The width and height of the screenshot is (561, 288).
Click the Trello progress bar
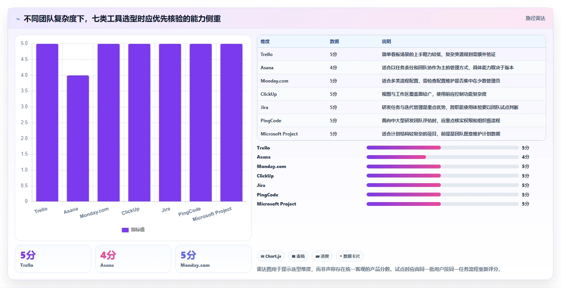(442, 148)
